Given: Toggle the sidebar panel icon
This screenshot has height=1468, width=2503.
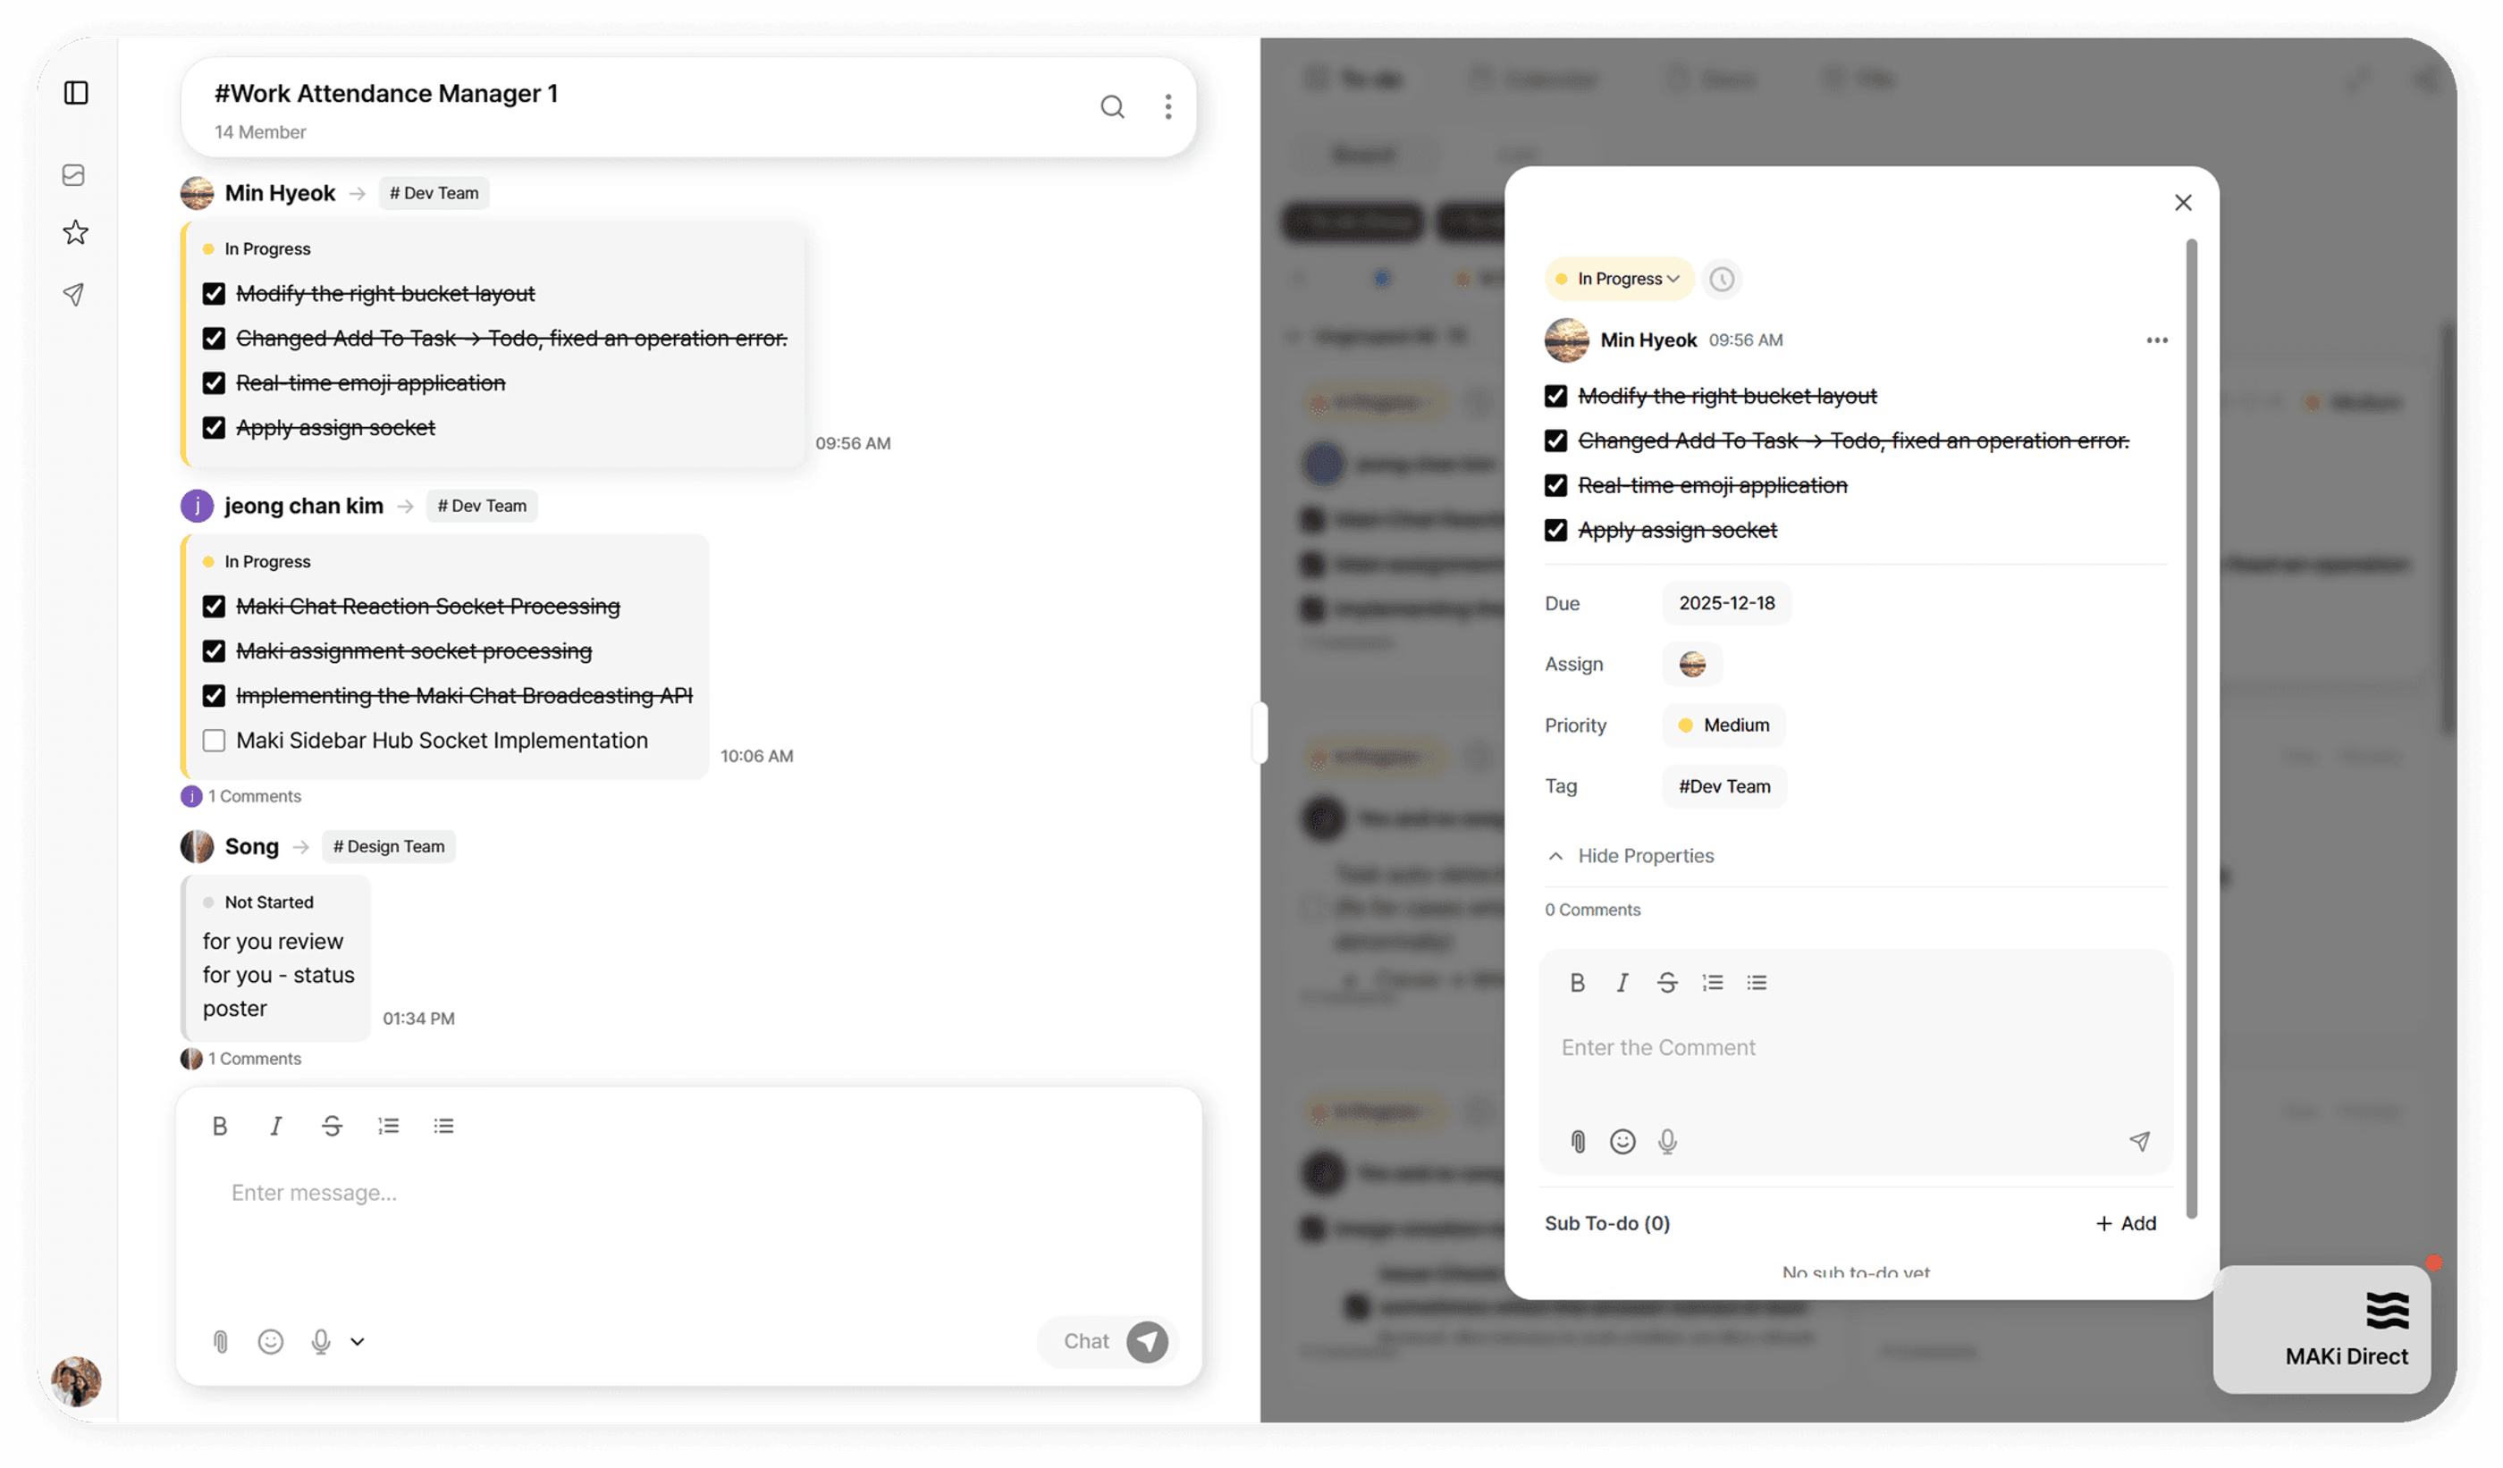Looking at the screenshot, I should (x=75, y=93).
